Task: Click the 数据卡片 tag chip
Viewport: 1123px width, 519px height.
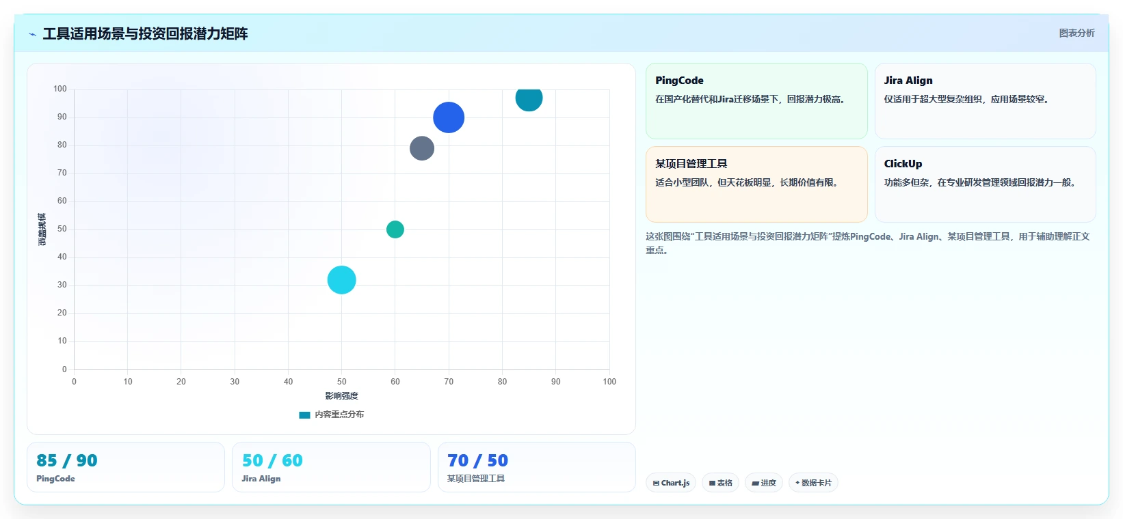Action: (x=813, y=483)
